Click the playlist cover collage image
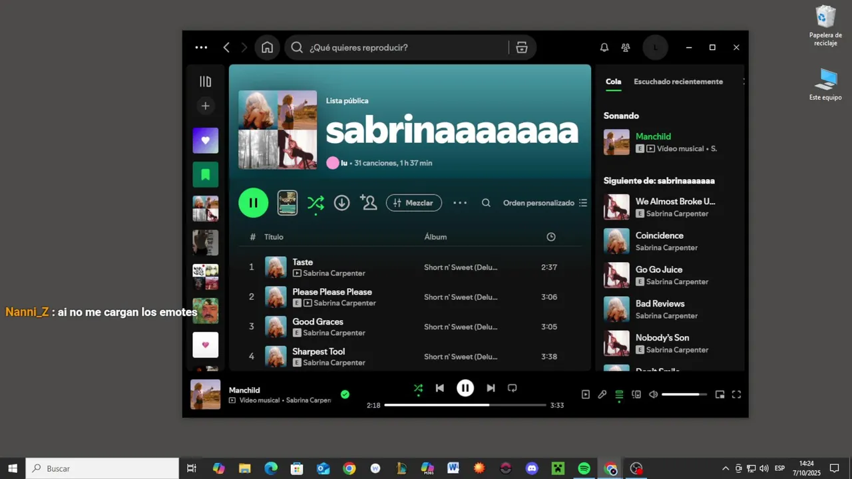 (278, 130)
